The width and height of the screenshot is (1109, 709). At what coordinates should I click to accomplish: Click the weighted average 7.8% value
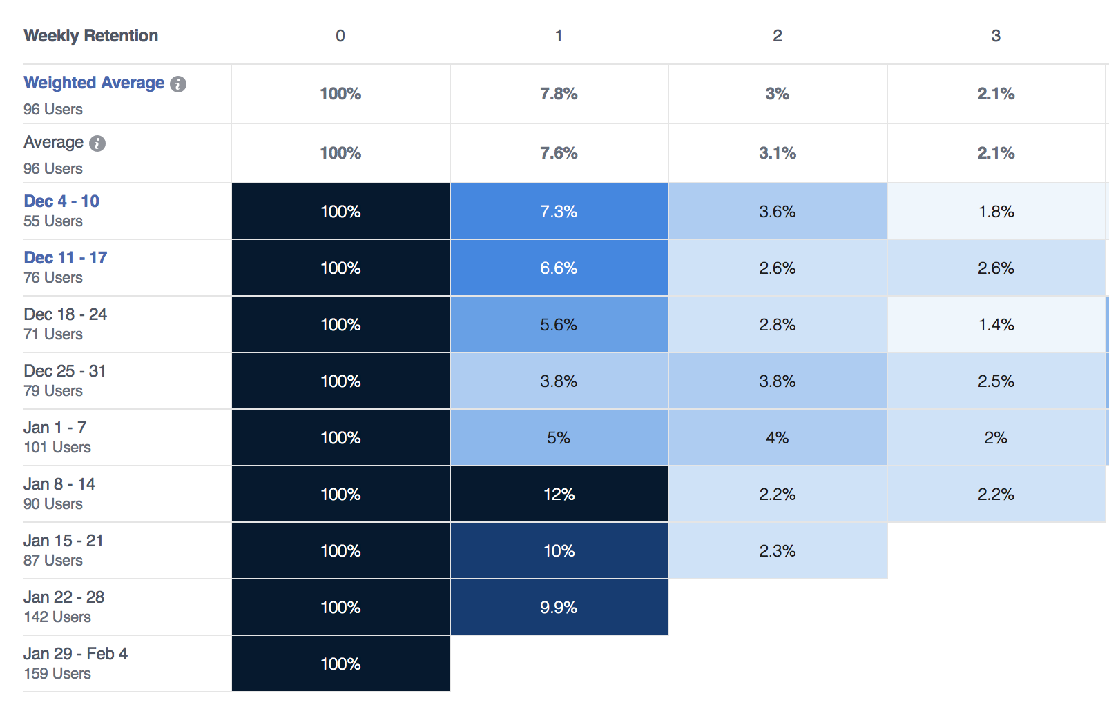coord(559,94)
